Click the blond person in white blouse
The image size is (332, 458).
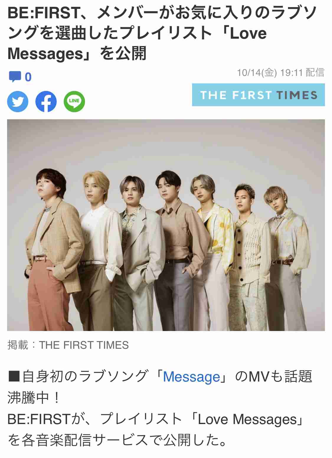(99, 251)
